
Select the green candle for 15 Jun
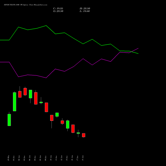point(68,124)
